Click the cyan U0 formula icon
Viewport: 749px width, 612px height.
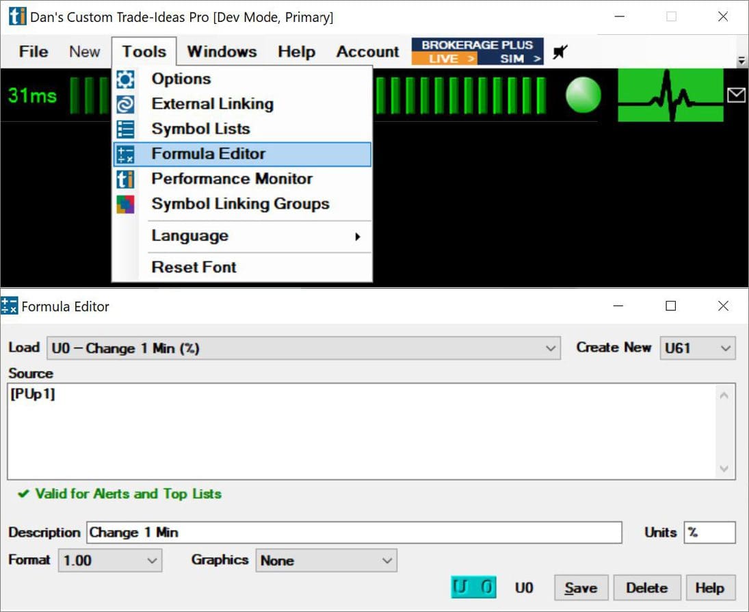tap(473, 587)
